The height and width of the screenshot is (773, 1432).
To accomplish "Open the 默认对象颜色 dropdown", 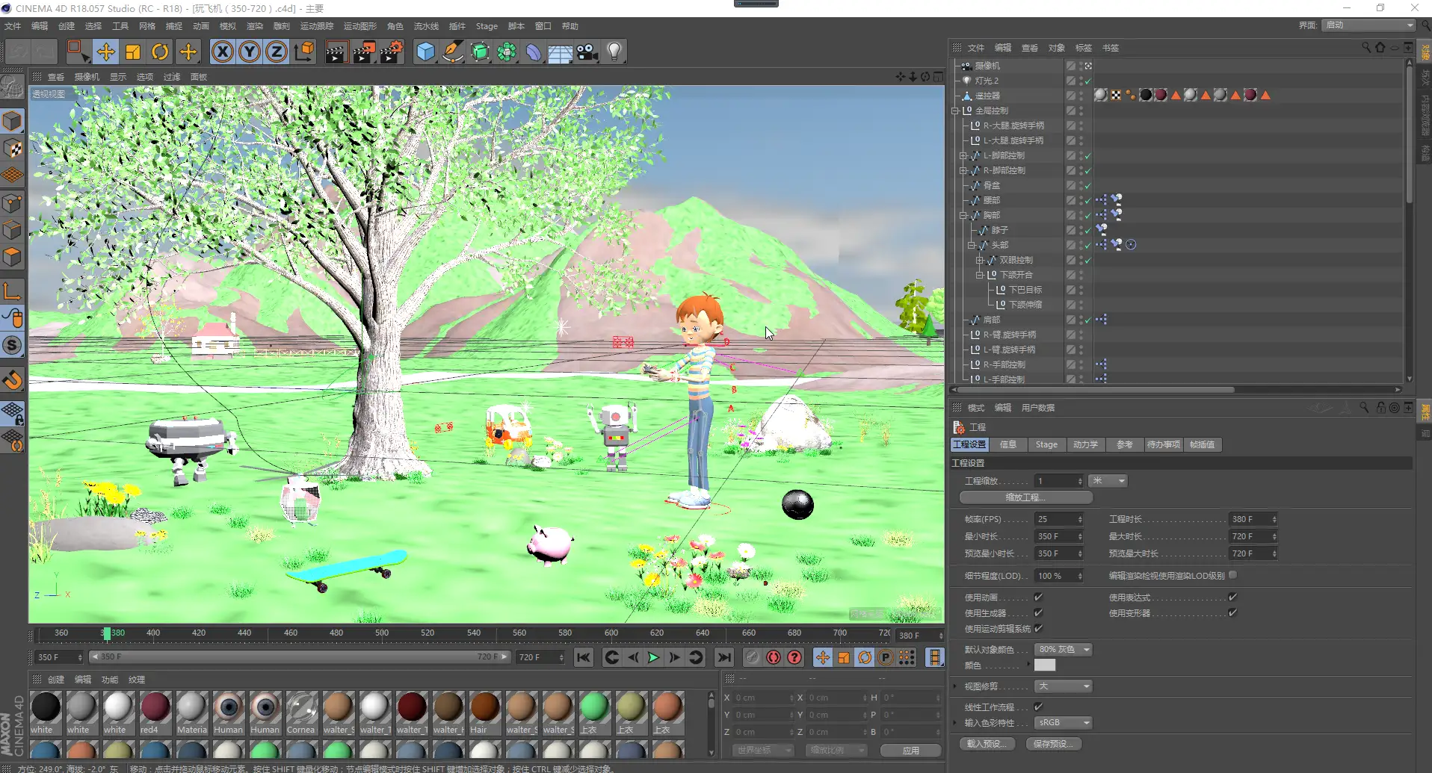I will pos(1063,649).
